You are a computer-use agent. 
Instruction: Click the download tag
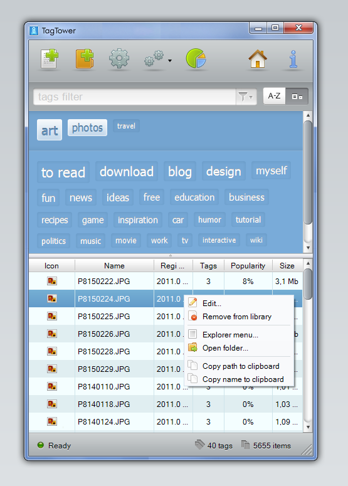tap(127, 171)
